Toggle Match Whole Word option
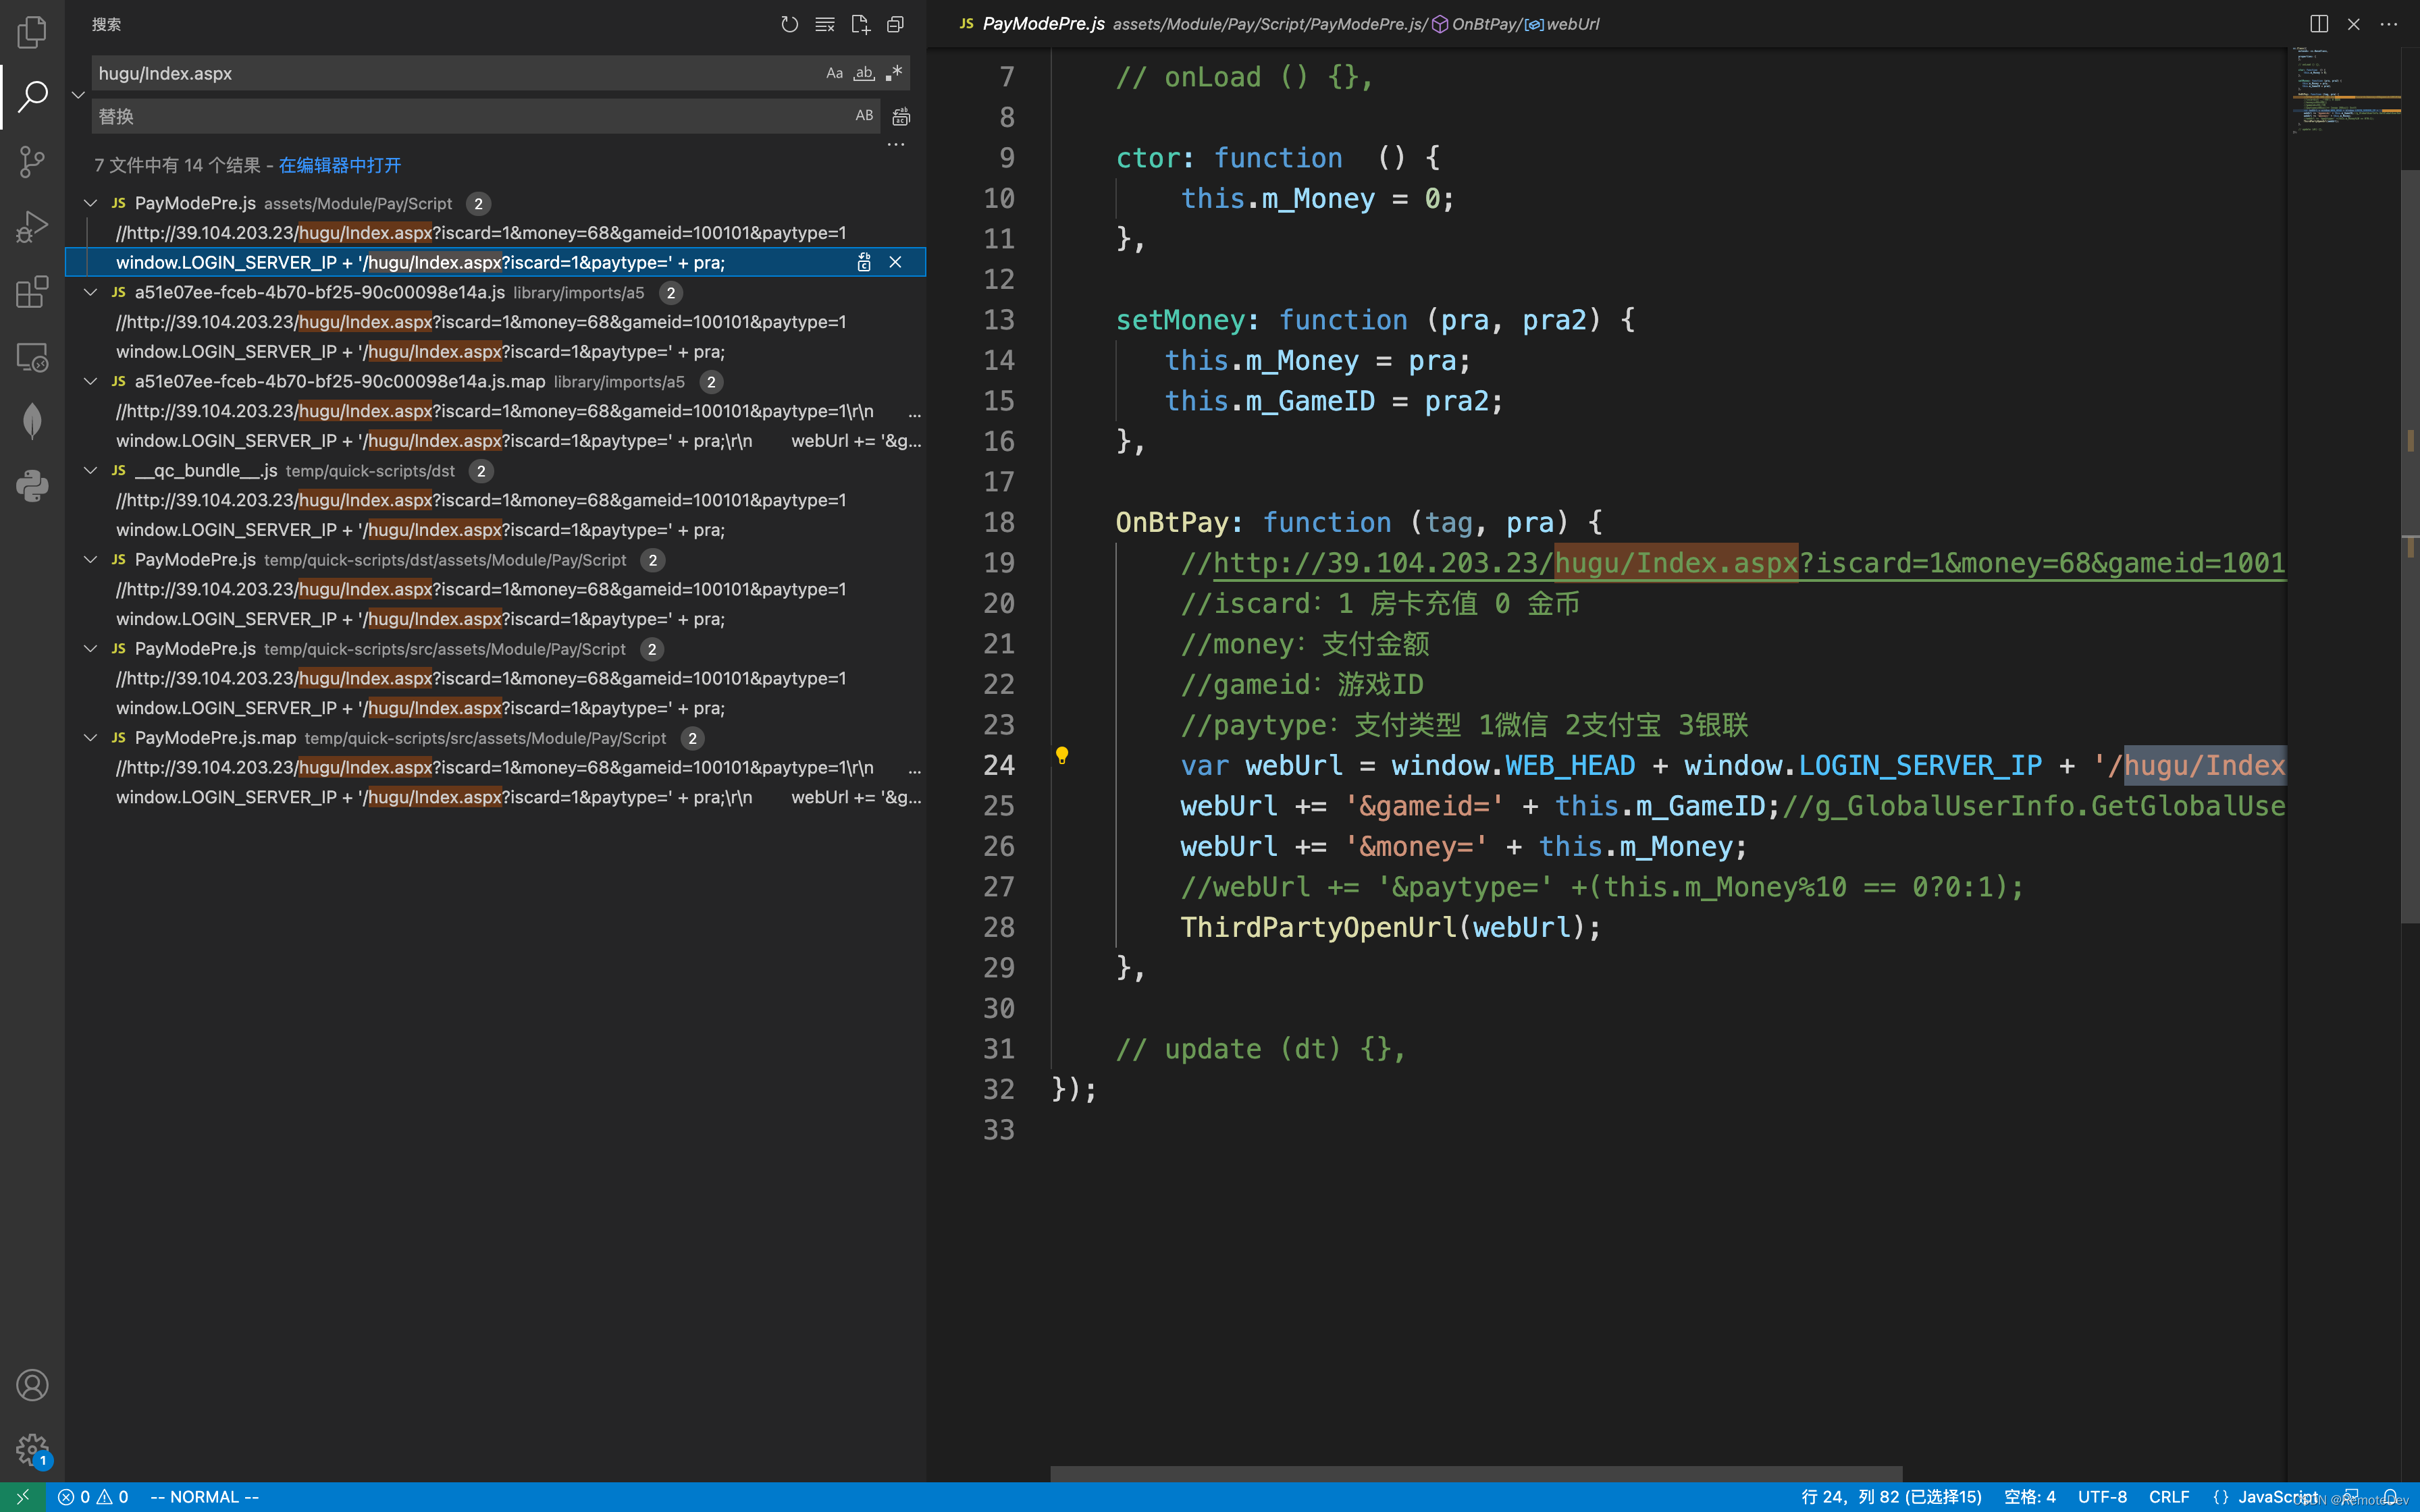Image resolution: width=2420 pixels, height=1512 pixels. point(864,73)
